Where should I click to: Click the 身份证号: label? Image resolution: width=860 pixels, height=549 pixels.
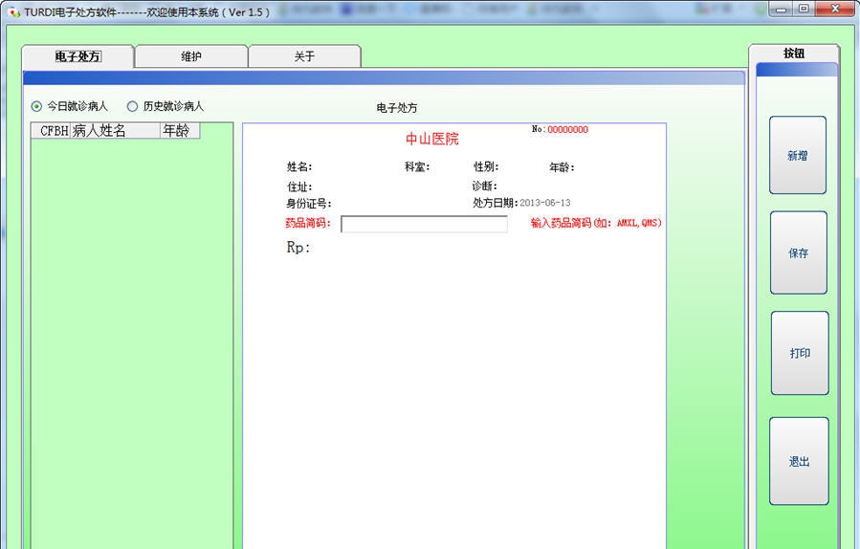pos(309,204)
